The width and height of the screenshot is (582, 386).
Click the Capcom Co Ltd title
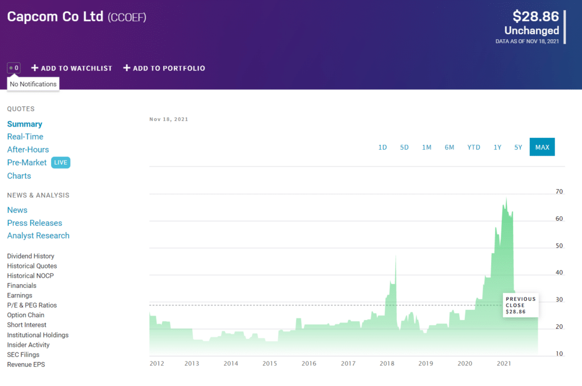[55, 16]
